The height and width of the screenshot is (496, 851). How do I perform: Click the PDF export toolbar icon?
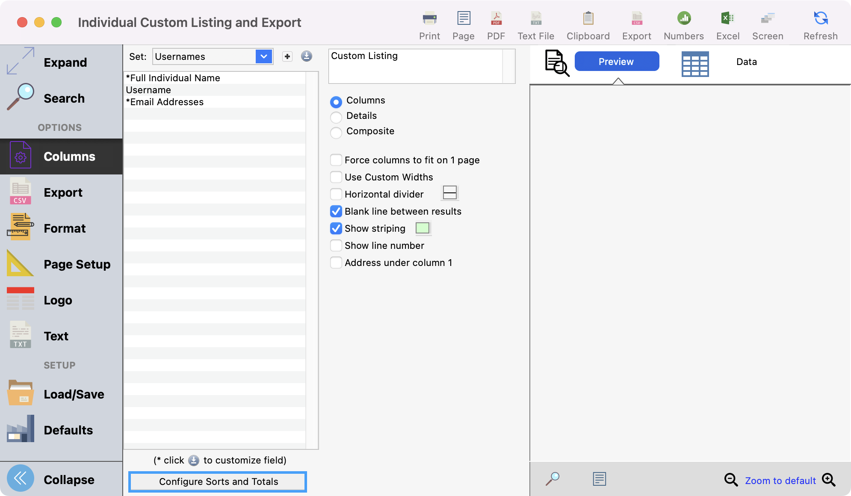click(x=496, y=19)
